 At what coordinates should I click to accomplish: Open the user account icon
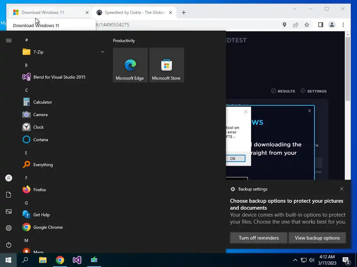[9, 178]
